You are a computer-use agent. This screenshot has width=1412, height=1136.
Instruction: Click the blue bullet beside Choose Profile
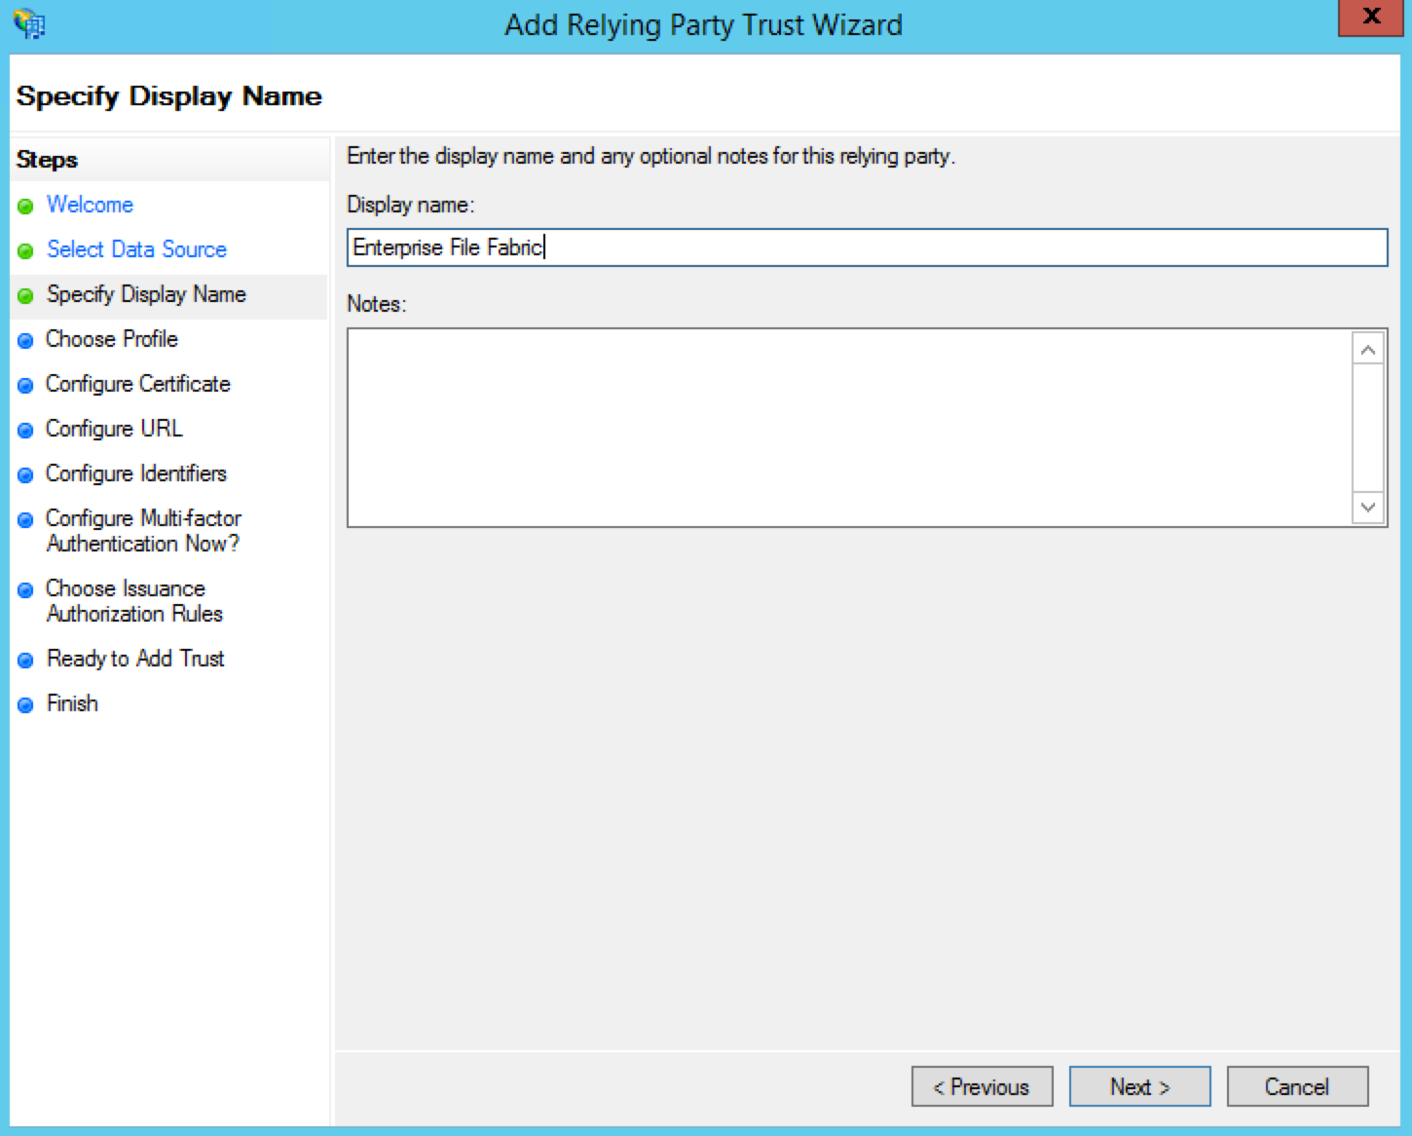[26, 341]
